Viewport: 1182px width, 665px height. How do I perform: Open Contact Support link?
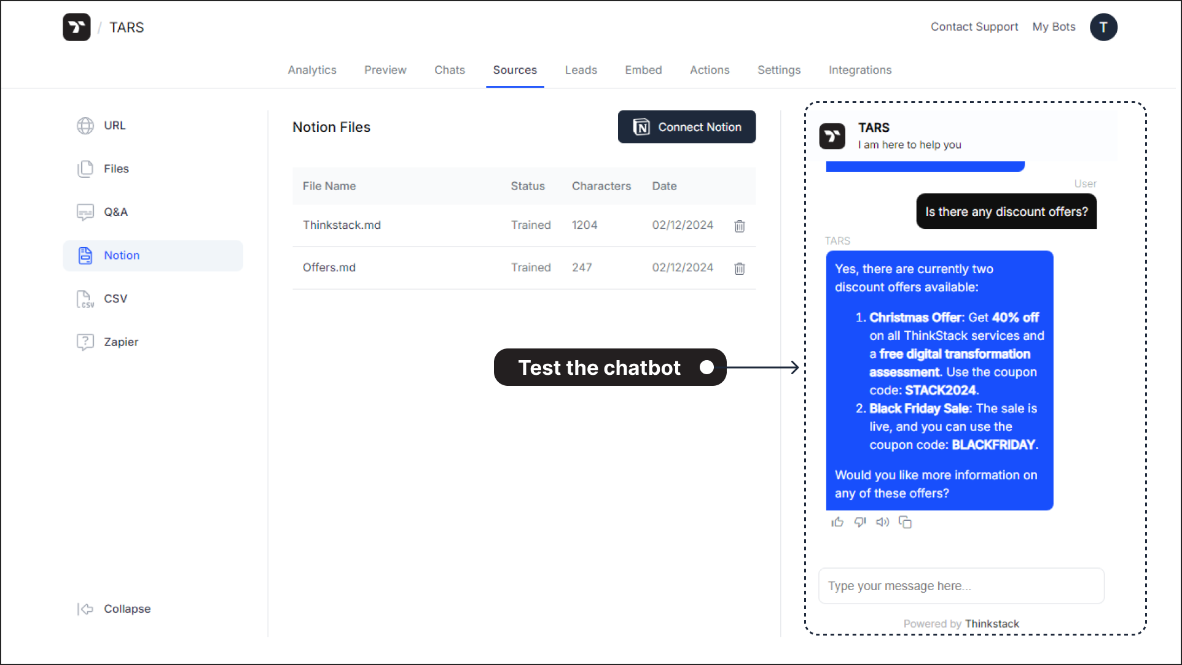[974, 27]
